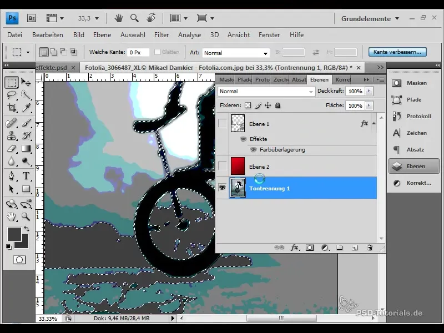Open the Fläche slider arrow
Image resolution: width=444 pixels, height=333 pixels.
pos(369,105)
